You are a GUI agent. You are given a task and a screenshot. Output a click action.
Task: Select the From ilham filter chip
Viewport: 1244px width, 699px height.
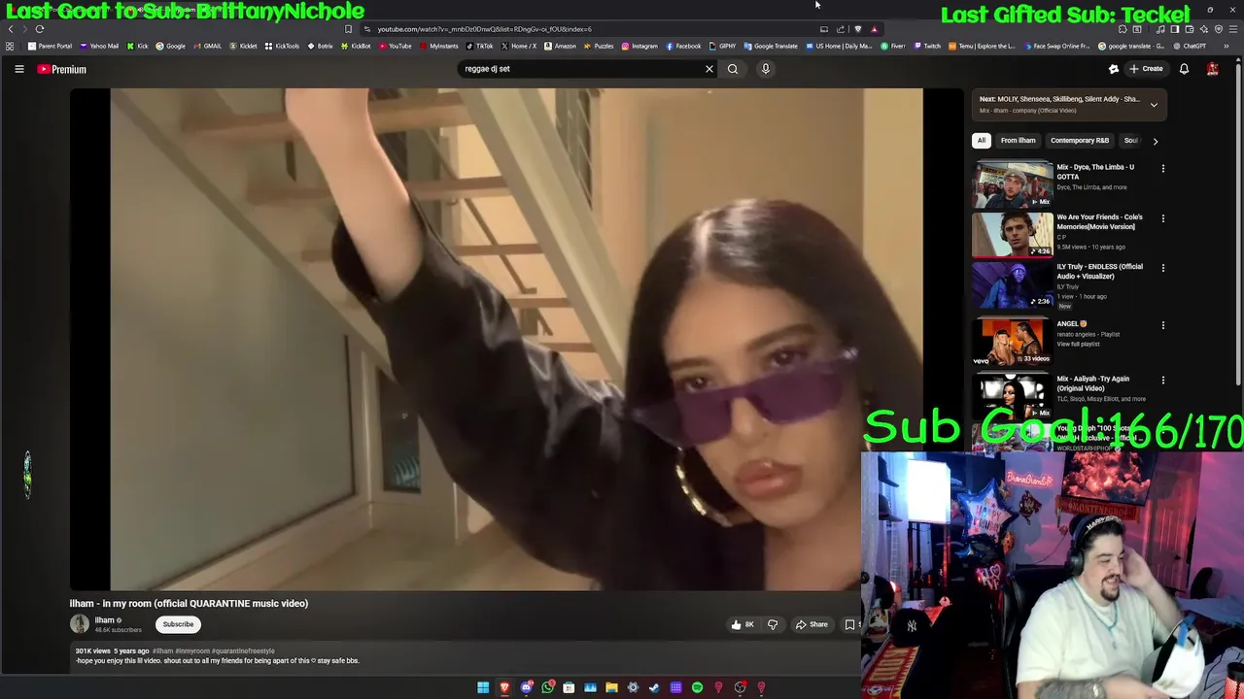coord(1018,141)
